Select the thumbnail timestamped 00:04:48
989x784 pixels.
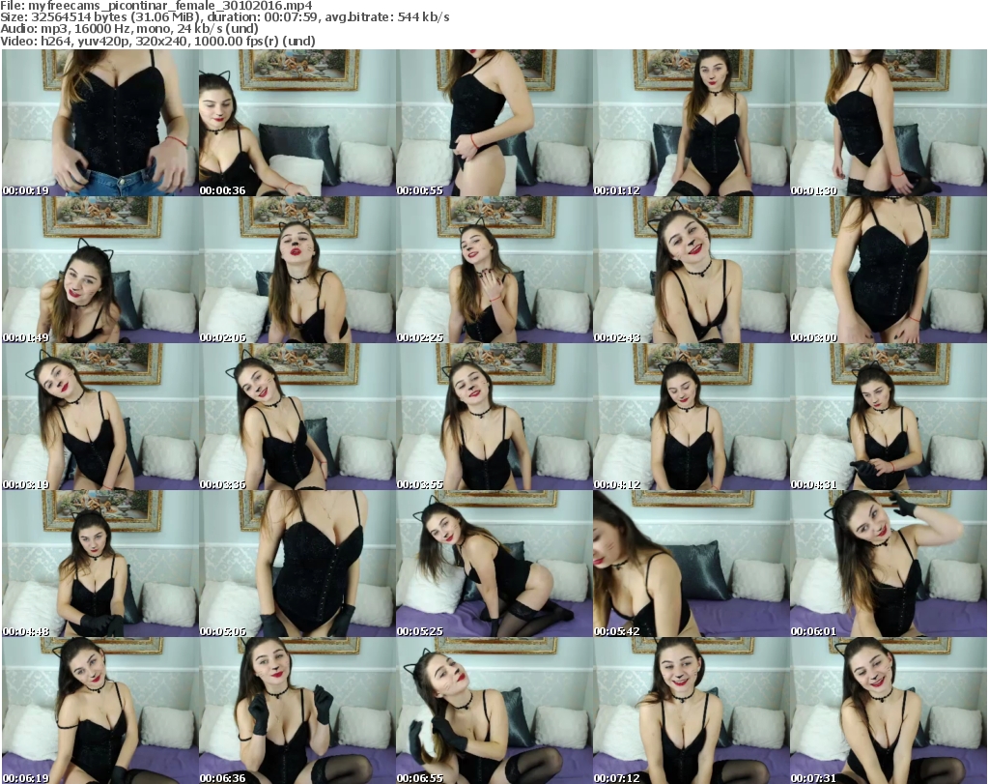99,564
